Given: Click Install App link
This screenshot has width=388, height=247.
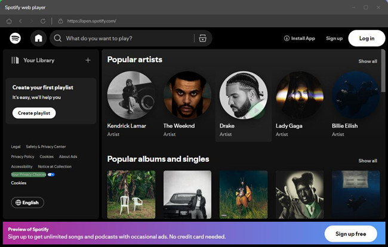Looking at the screenshot, I should tap(300, 38).
